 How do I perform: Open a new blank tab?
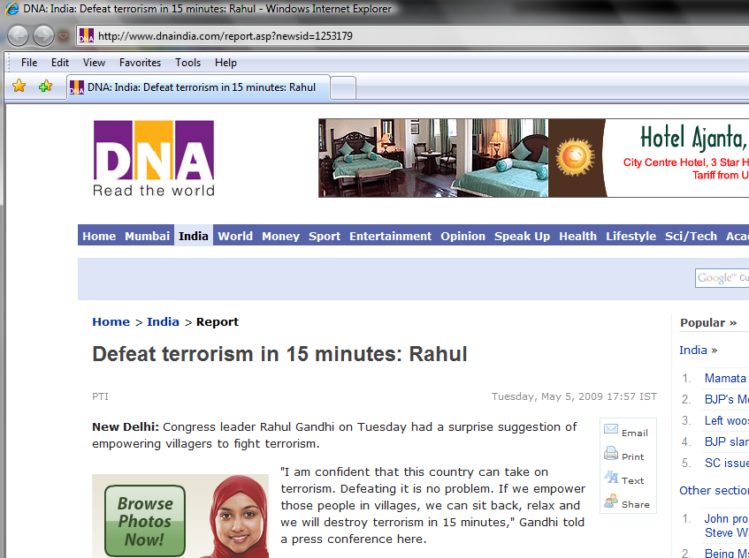point(343,87)
